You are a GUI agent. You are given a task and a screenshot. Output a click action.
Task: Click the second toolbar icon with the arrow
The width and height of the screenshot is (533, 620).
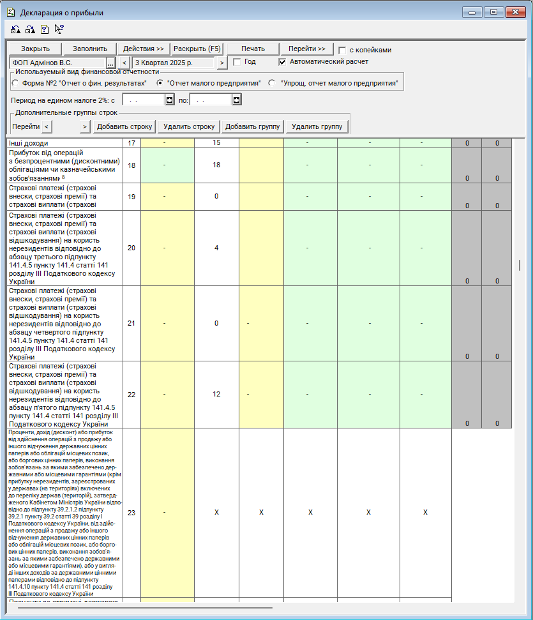(29, 29)
